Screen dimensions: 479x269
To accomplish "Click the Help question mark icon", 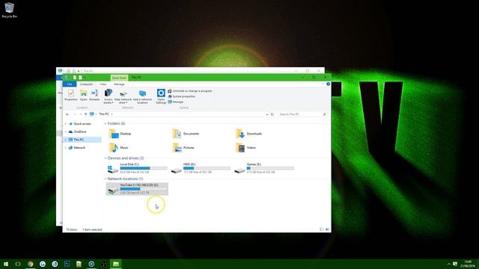I will tap(328, 84).
